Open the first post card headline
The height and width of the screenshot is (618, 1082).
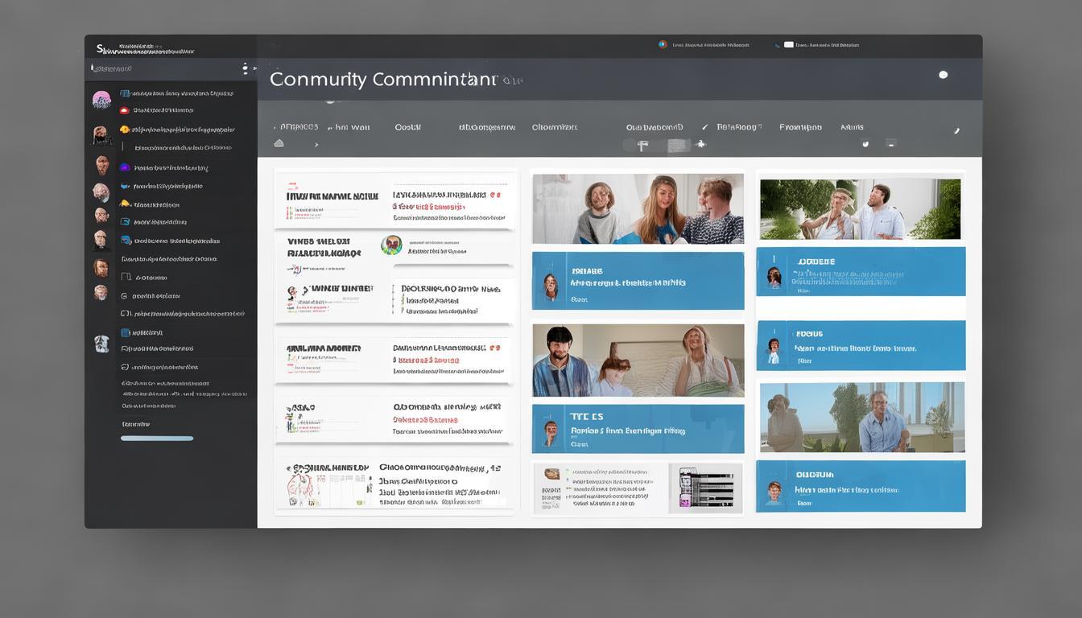pos(332,196)
